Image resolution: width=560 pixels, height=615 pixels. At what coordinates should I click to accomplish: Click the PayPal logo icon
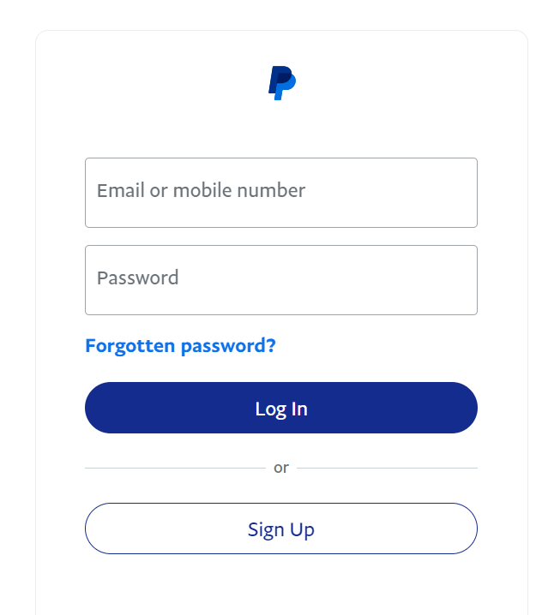(x=281, y=83)
